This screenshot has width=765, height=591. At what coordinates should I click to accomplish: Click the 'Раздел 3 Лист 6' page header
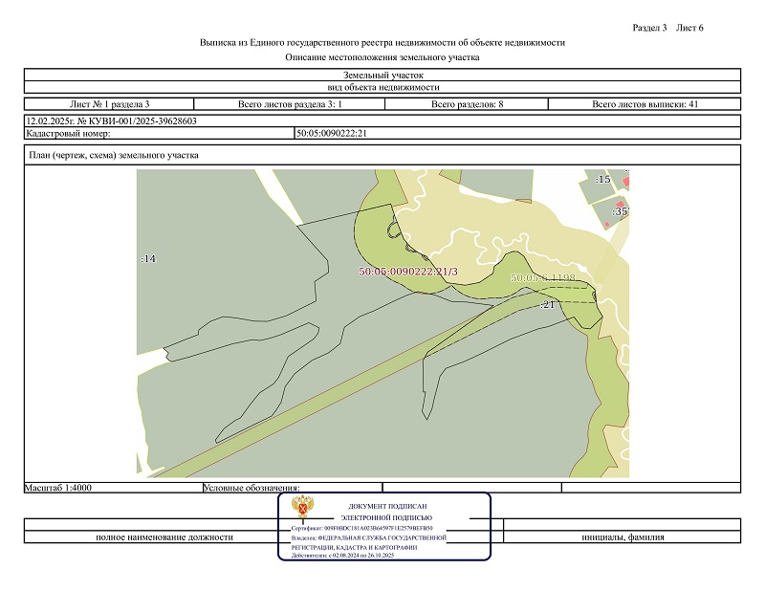[667, 27]
